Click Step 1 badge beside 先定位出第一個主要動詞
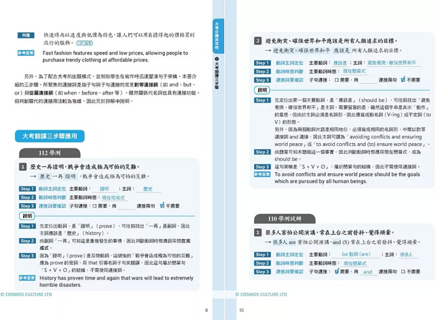The height and width of the screenshot is (320, 439). click(x=262, y=100)
